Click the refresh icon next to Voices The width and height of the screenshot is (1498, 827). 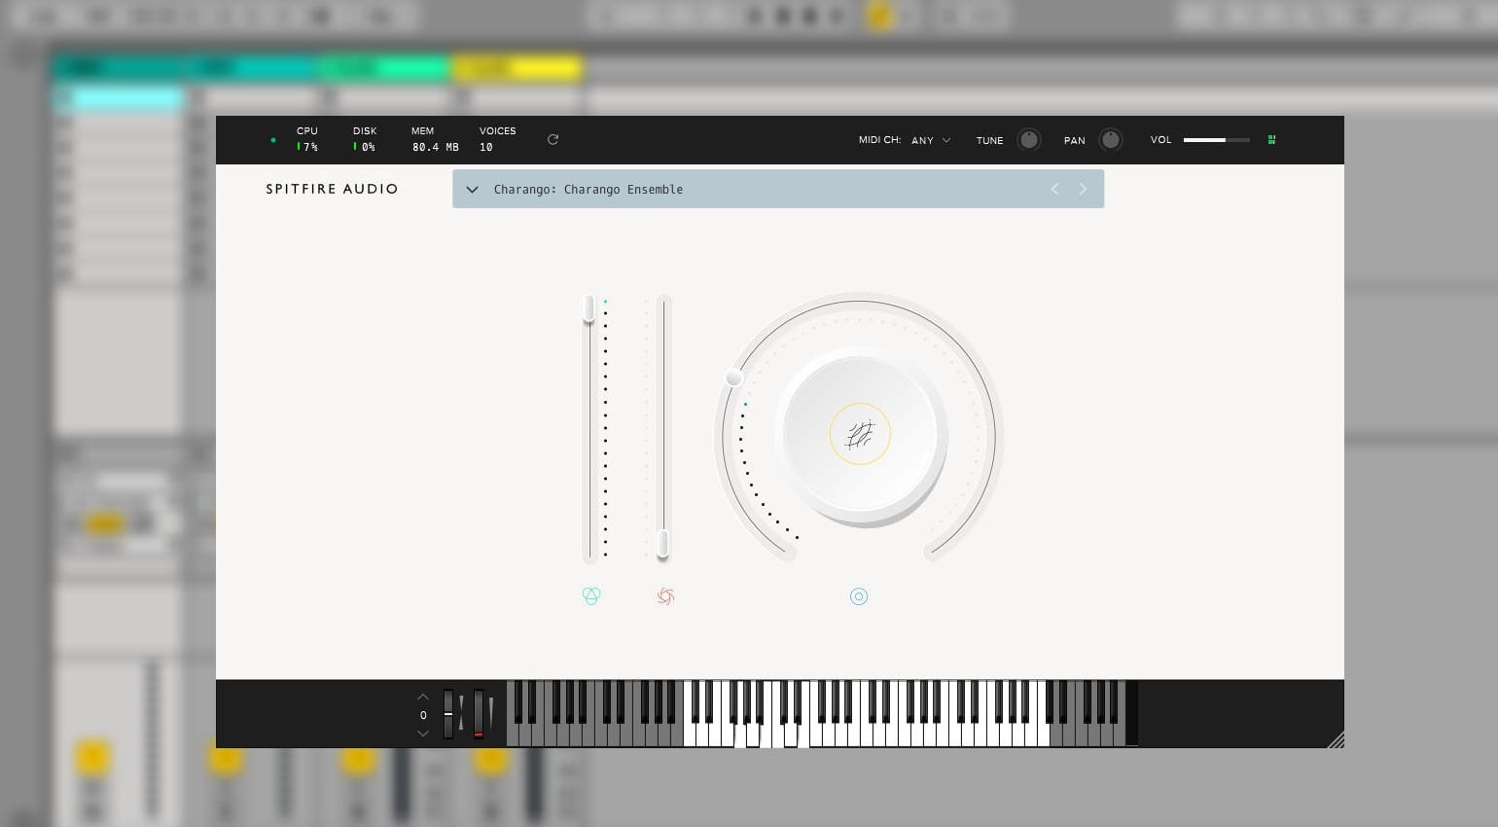(553, 140)
